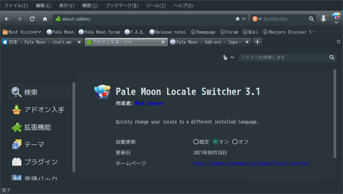
Task: Click the Locale Switcher toolbar icon
Action: point(336,16)
